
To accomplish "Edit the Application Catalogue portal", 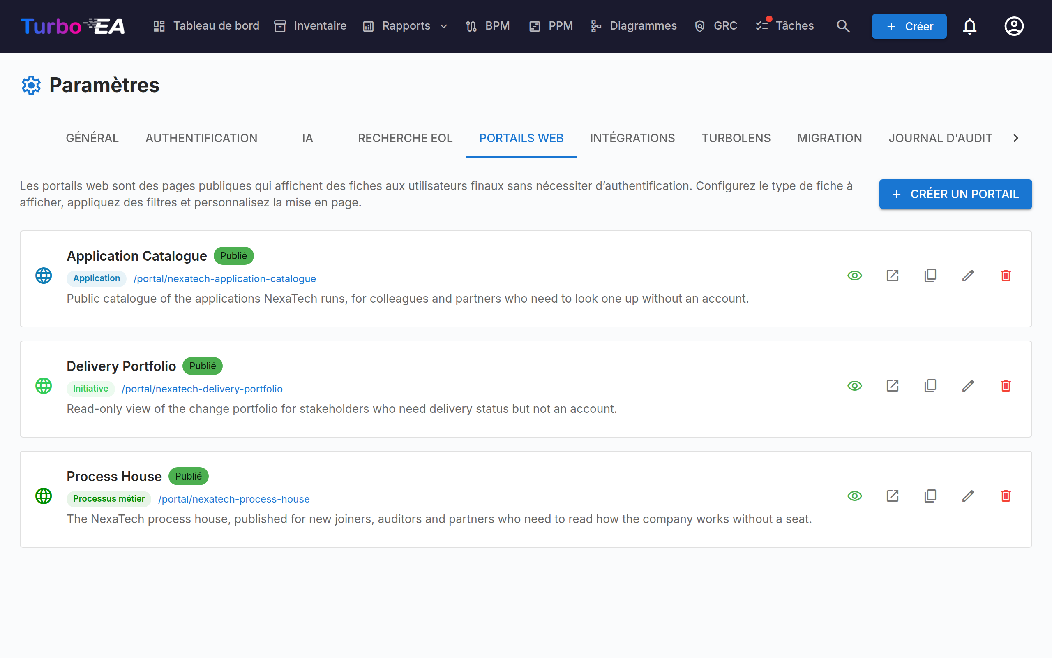I will pyautogui.click(x=968, y=276).
